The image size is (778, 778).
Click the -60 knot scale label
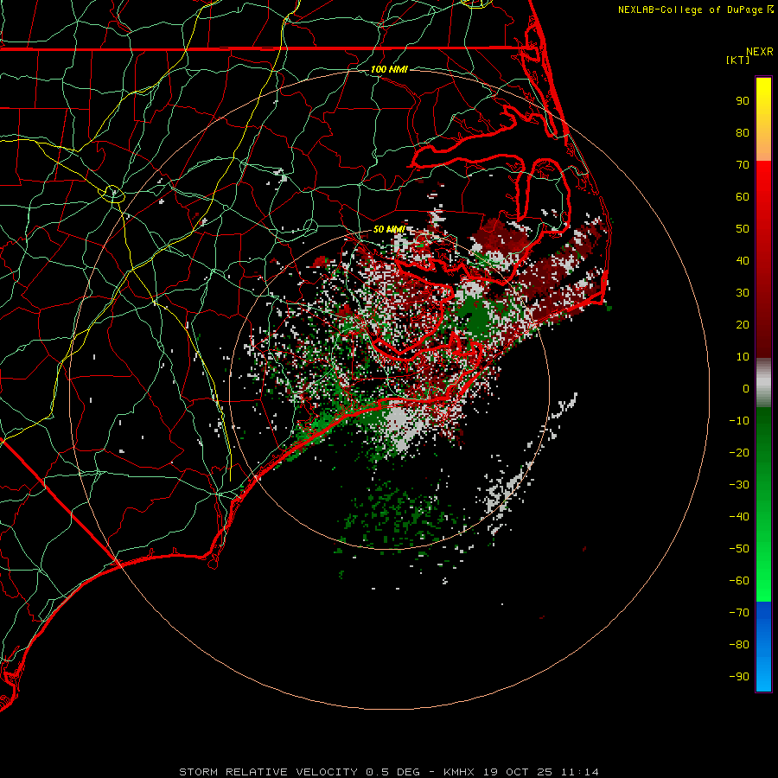pyautogui.click(x=739, y=581)
